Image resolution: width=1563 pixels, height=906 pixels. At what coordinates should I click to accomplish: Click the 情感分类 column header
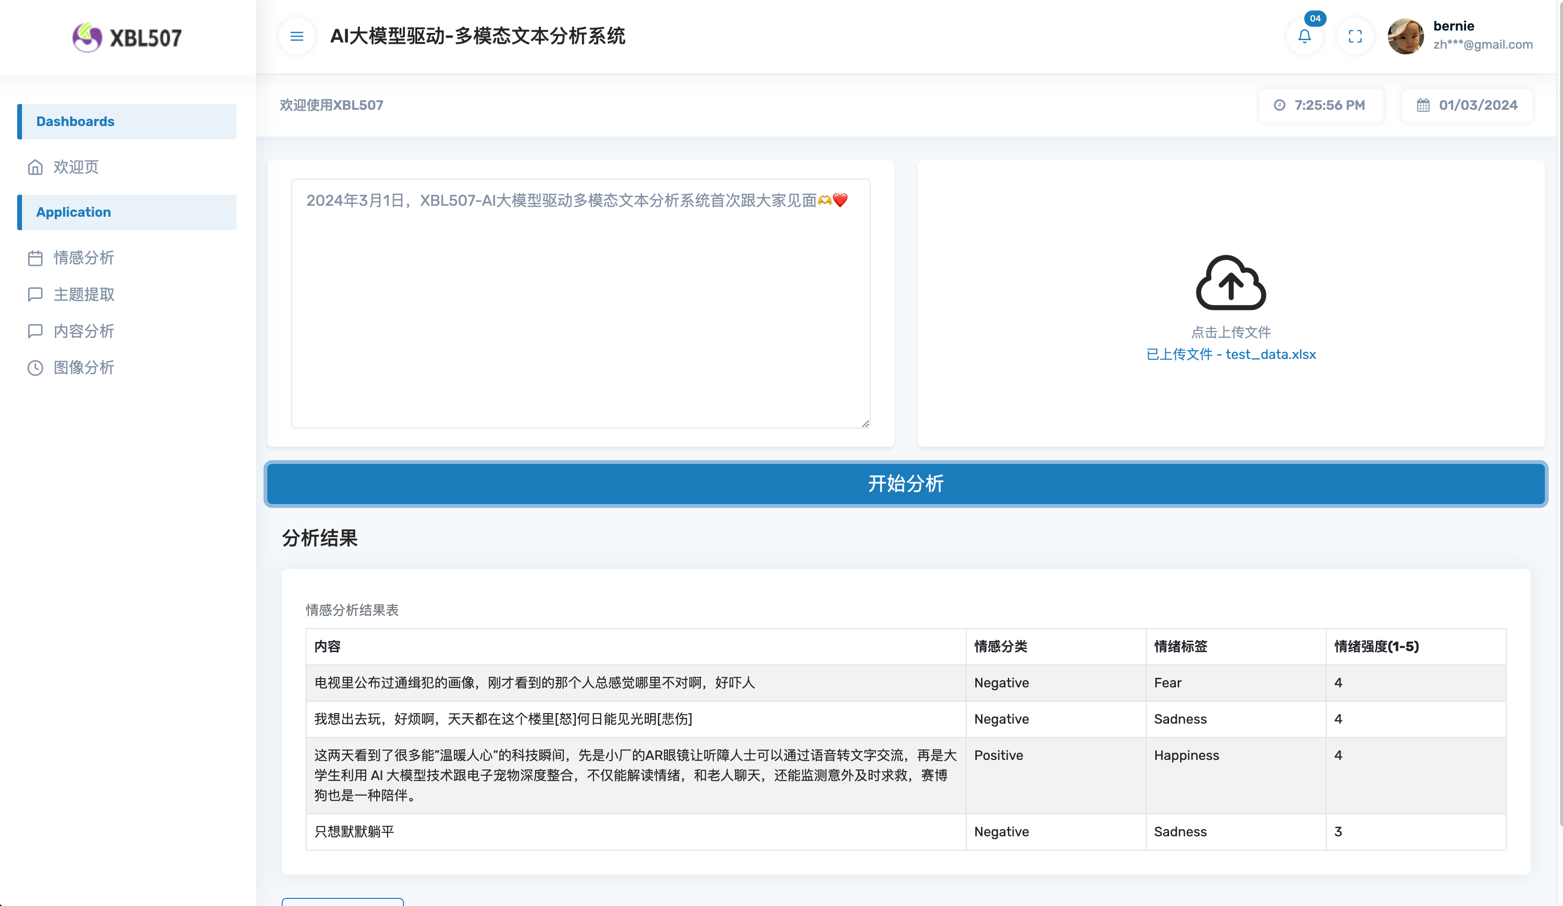[x=1001, y=646]
